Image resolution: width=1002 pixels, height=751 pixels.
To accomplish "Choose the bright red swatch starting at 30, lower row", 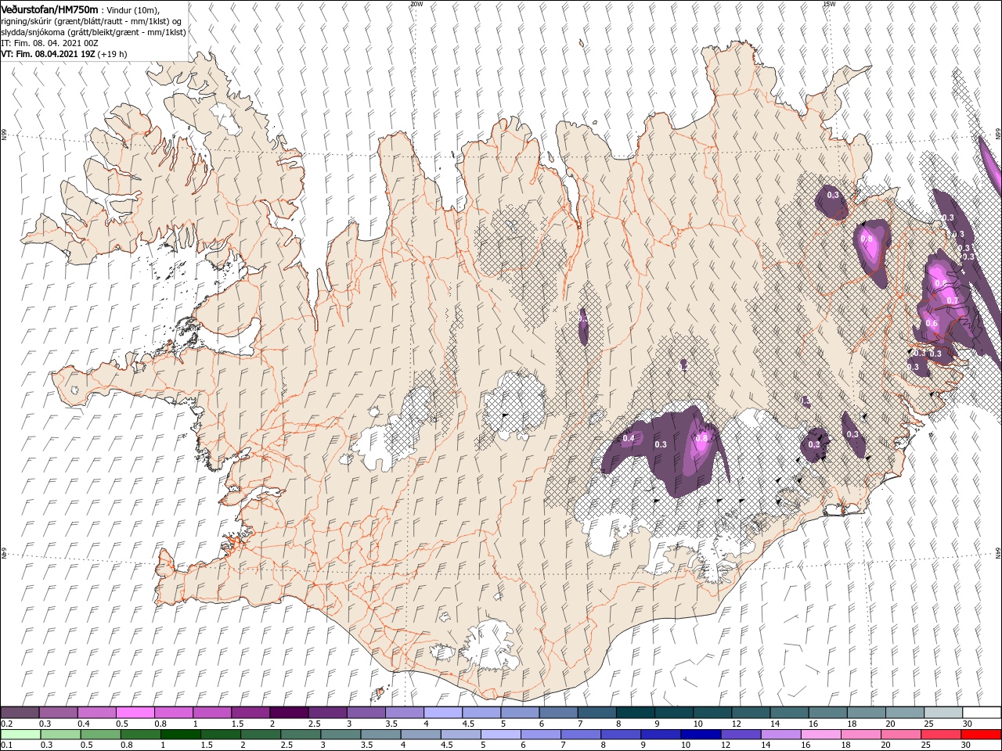I will pyautogui.click(x=980, y=735).
